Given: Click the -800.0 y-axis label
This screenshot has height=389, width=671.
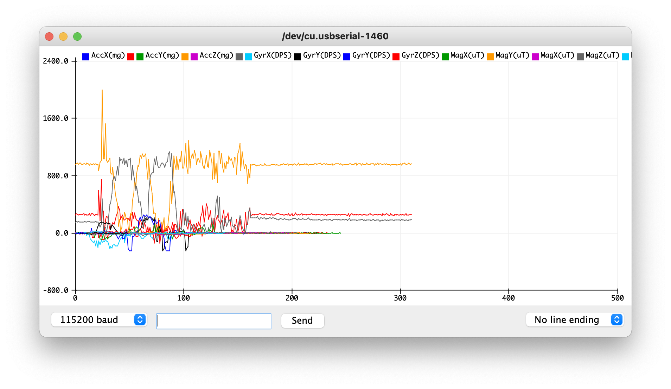Looking at the screenshot, I should click(x=56, y=290).
